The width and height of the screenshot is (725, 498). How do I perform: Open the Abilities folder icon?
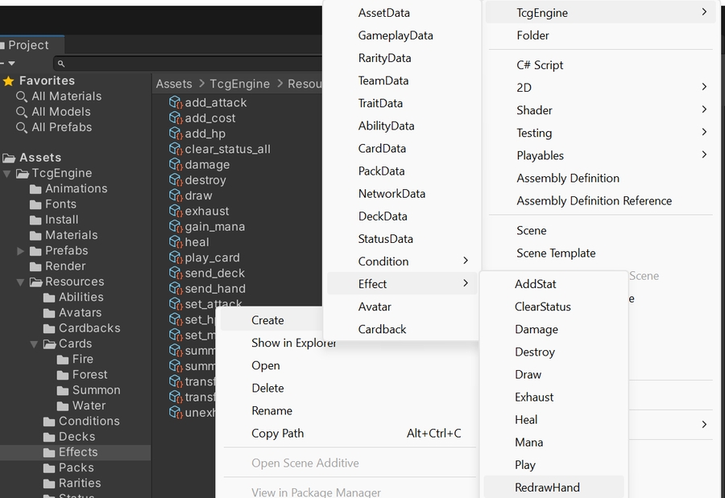pos(49,298)
